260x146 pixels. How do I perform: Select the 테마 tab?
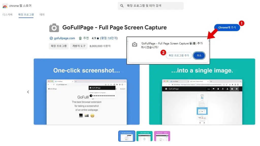click(x=42, y=15)
